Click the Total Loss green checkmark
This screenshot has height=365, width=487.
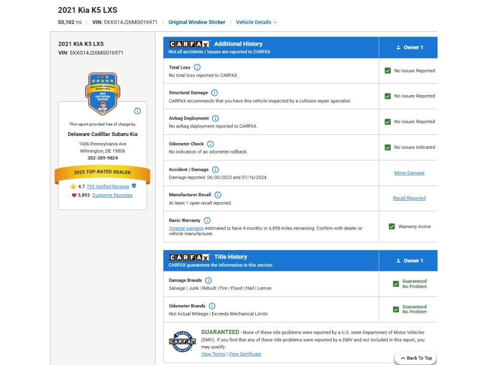click(388, 70)
